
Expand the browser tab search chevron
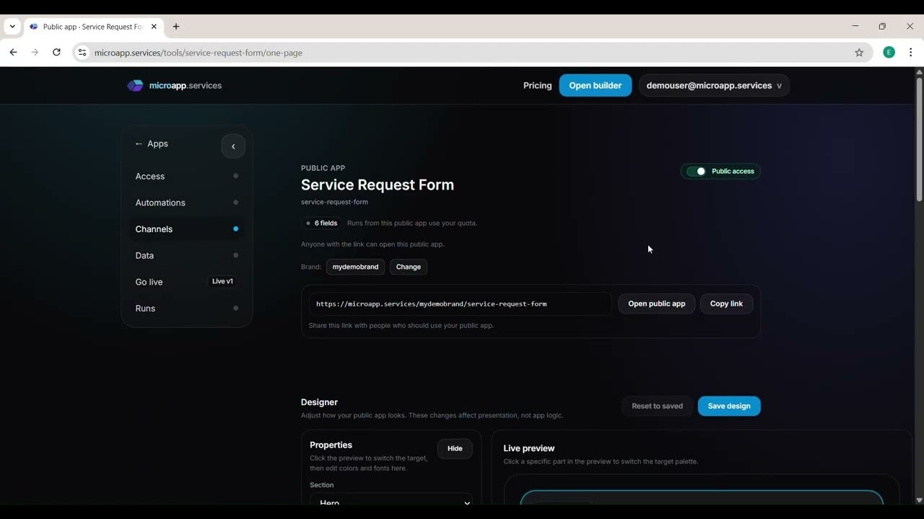point(12,27)
